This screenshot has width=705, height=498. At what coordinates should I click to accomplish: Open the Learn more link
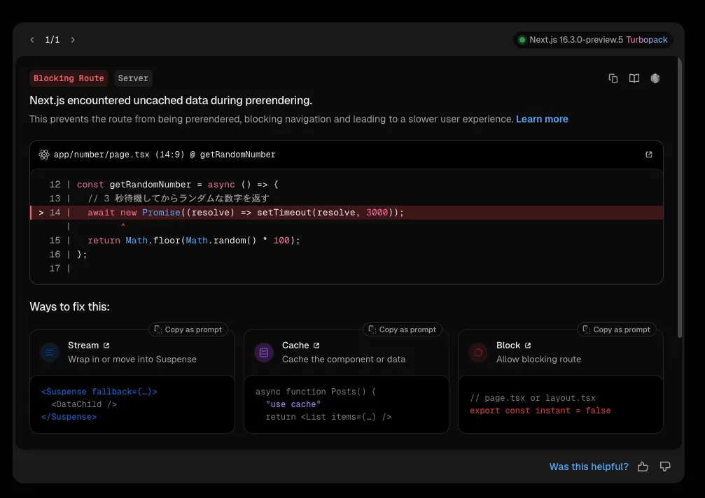pos(542,119)
